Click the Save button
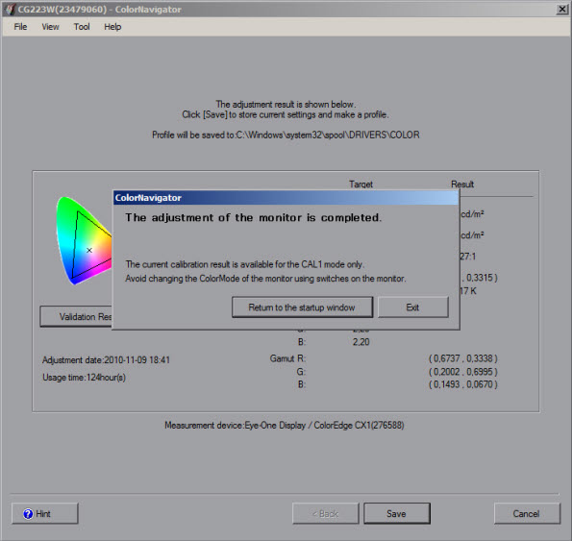 [396, 513]
